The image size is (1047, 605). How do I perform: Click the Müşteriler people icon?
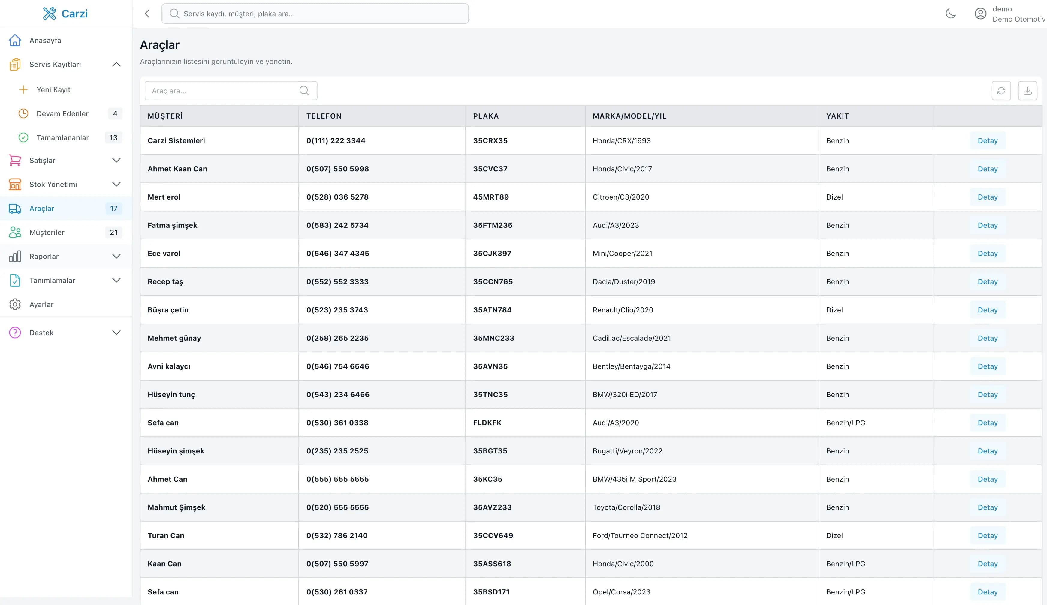(15, 233)
